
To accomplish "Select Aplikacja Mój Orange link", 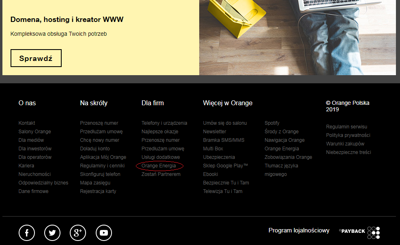I will 103,157.
